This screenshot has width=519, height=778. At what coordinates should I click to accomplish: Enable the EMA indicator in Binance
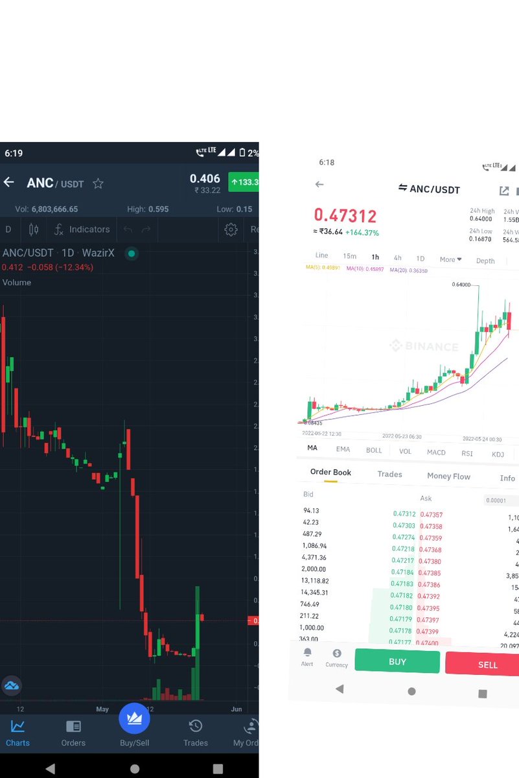(x=343, y=449)
